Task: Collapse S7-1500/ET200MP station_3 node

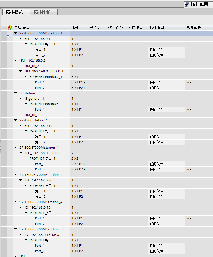Action: tap(15, 229)
